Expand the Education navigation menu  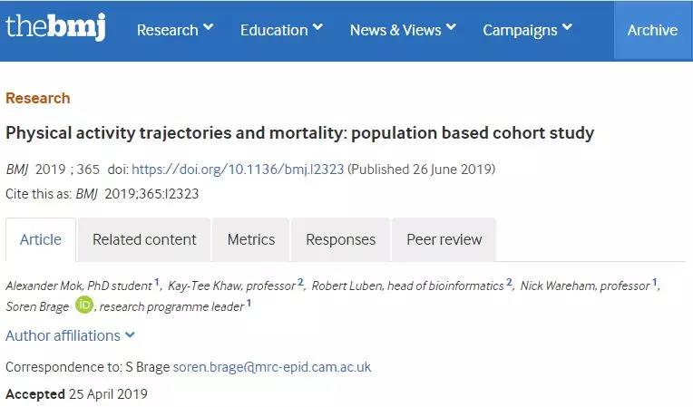pyautogui.click(x=281, y=30)
